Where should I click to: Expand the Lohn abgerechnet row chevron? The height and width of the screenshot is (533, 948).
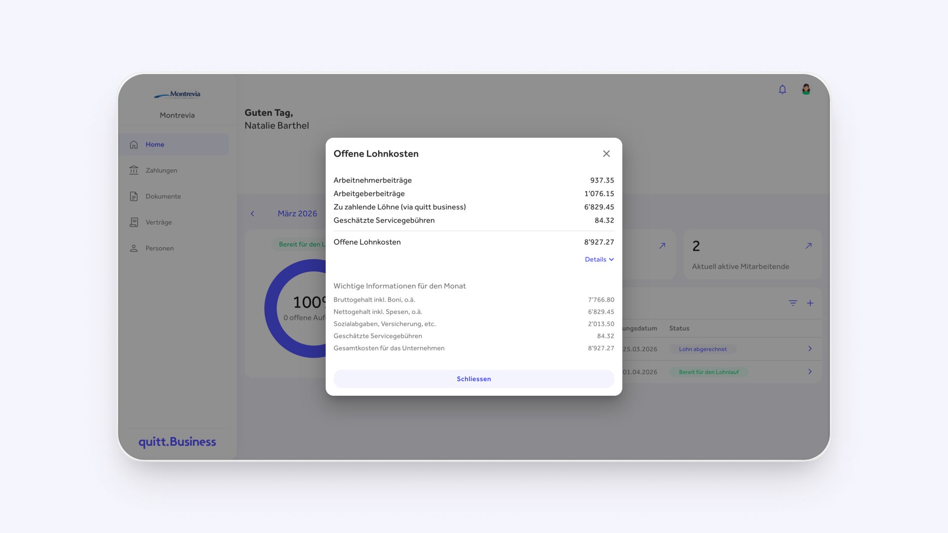(x=810, y=349)
